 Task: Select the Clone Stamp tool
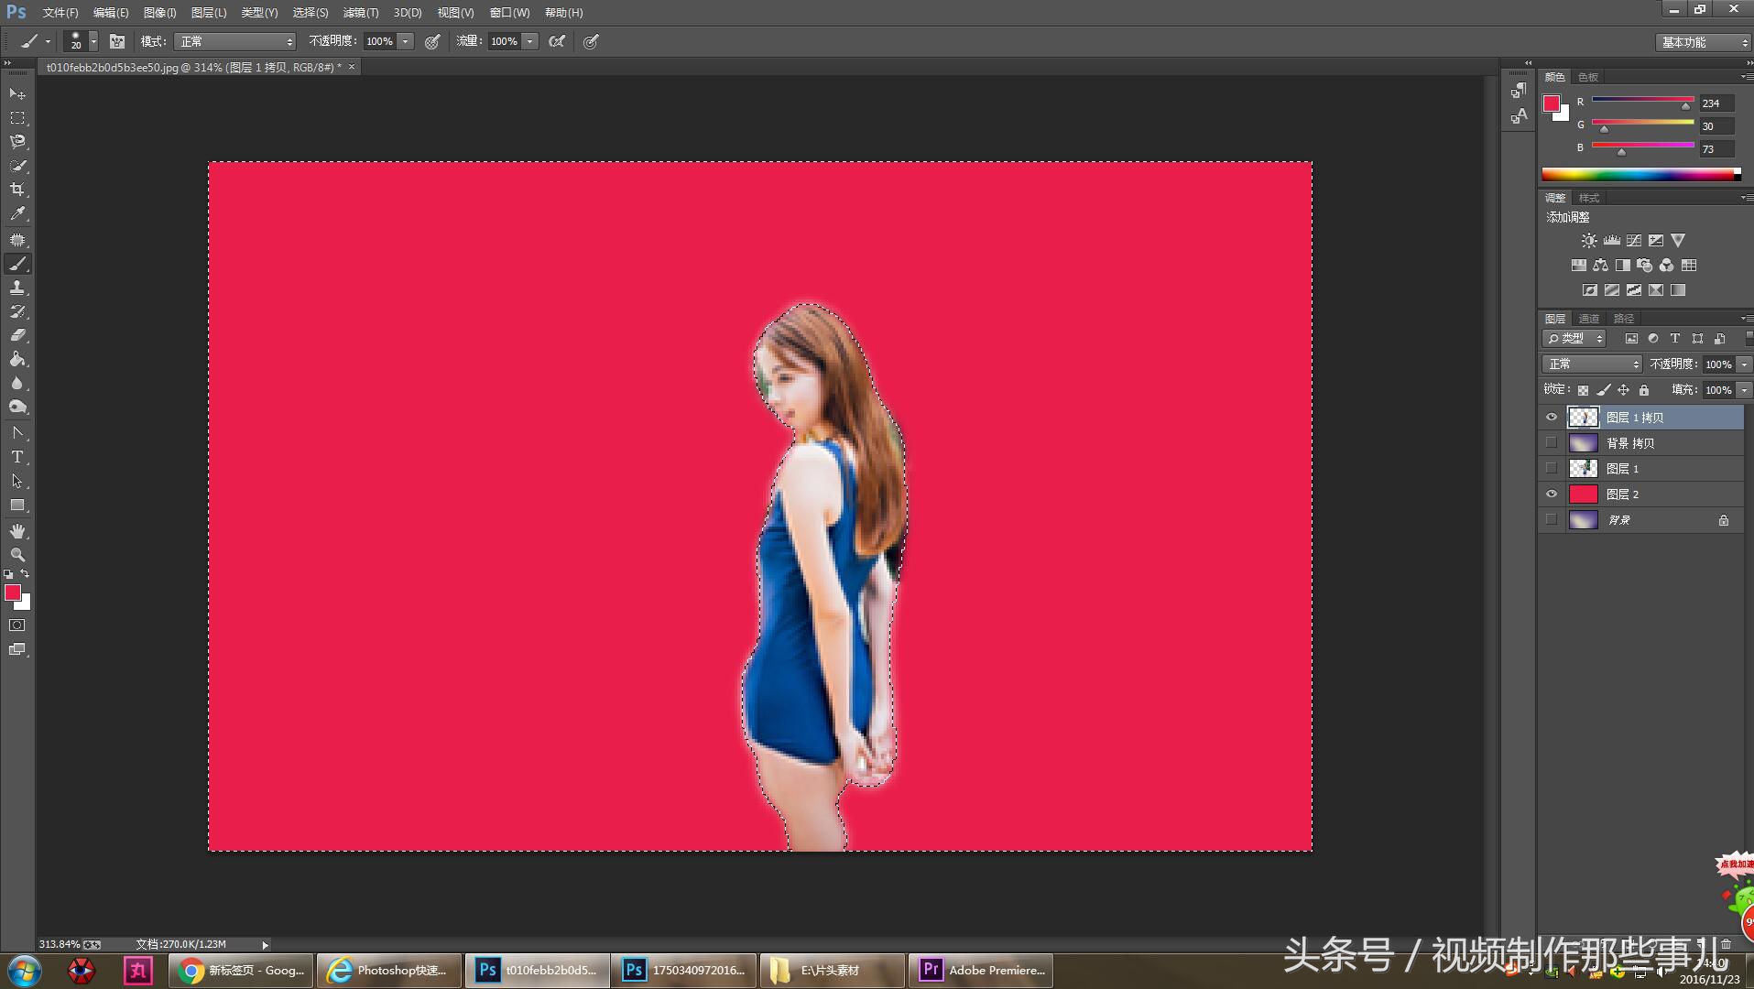pos(17,288)
